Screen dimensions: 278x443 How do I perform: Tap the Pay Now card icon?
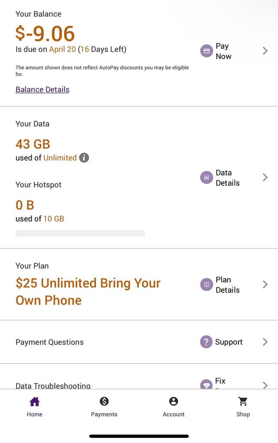pyautogui.click(x=206, y=51)
